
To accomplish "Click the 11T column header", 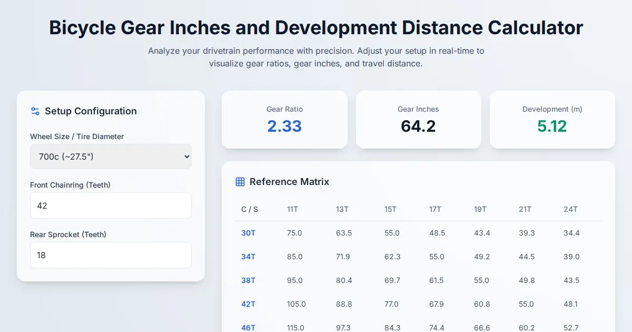I will pyautogui.click(x=292, y=209).
